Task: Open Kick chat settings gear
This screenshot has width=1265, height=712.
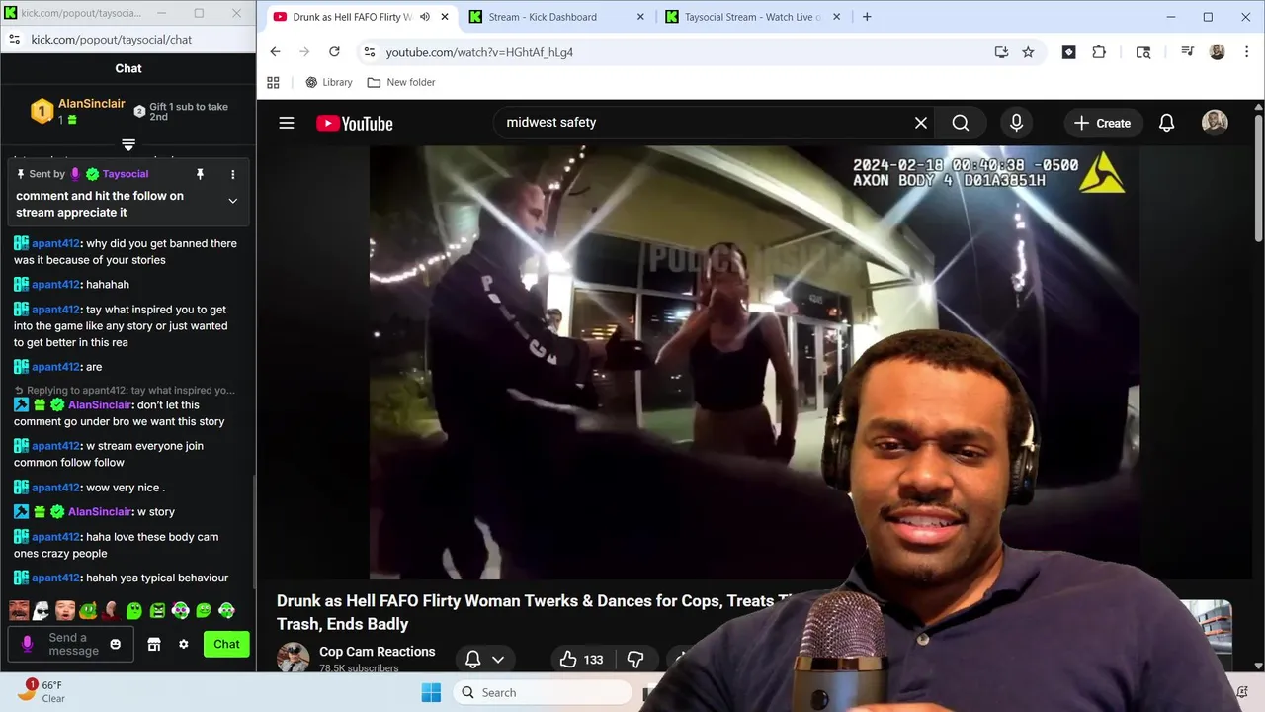Action: [183, 644]
